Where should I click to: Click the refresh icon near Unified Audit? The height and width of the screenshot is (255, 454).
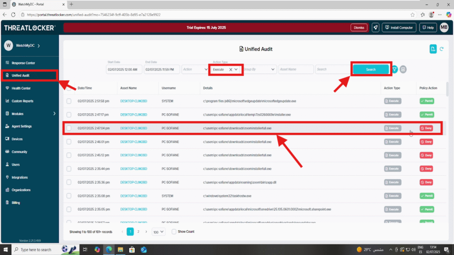pyautogui.click(x=442, y=49)
